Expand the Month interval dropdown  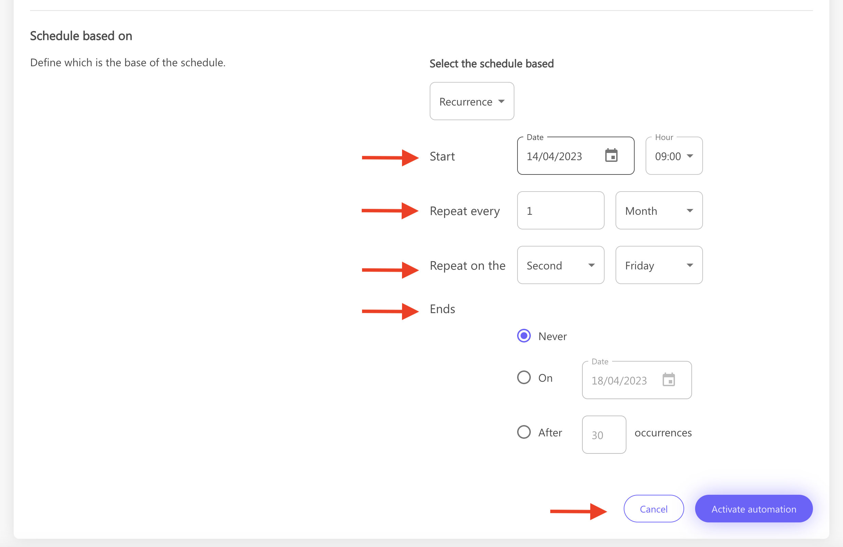659,211
